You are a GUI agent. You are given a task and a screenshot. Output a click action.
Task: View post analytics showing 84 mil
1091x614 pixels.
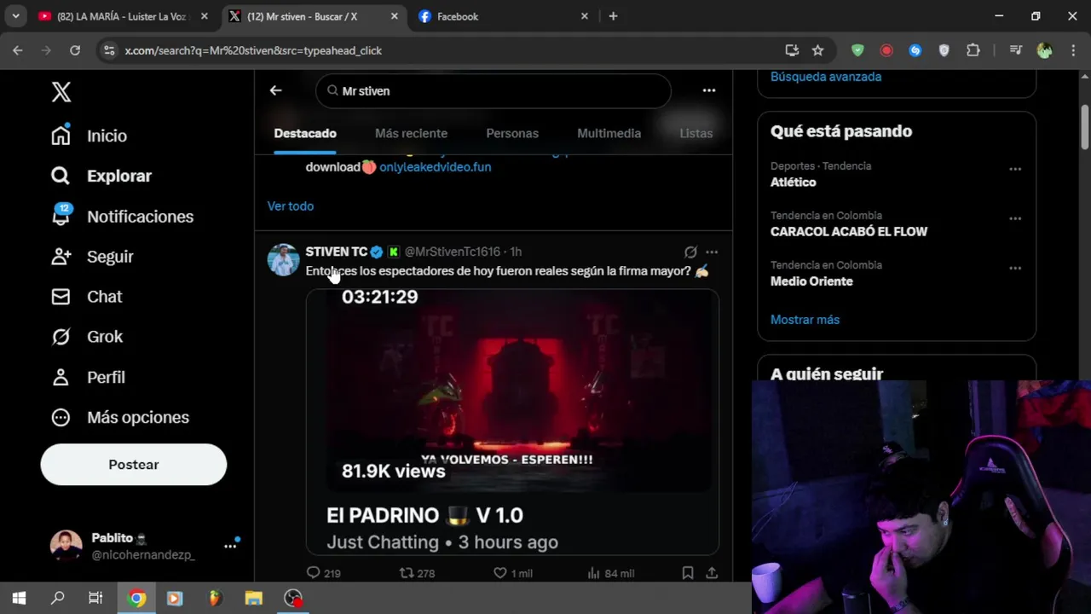[x=610, y=573]
